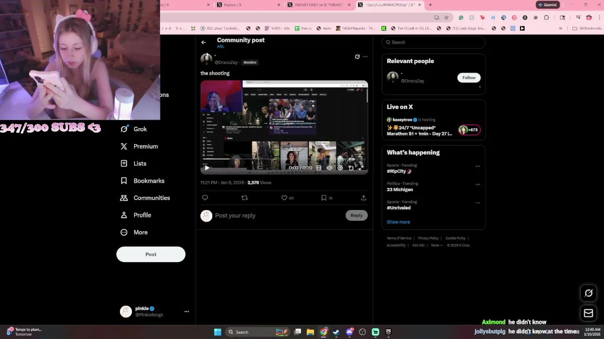The height and width of the screenshot is (339, 604).
Task: Play the video in the post
Action: pyautogui.click(x=207, y=168)
